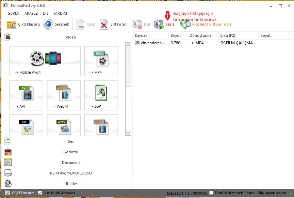Click the first Boyut column header
The width and height of the screenshot is (294, 198).
pyautogui.click(x=178, y=35)
